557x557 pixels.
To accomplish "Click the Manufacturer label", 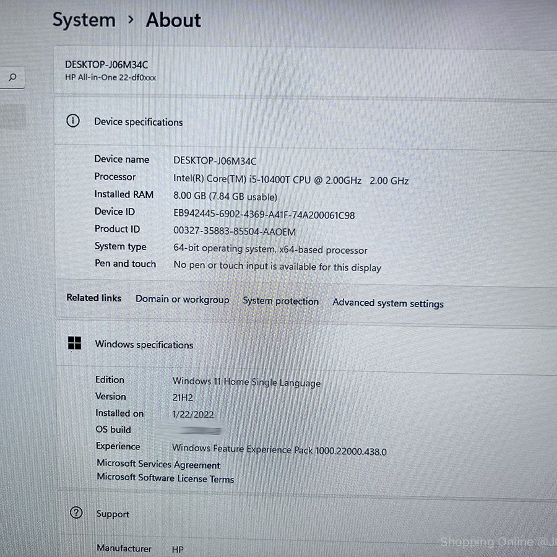I will [x=124, y=548].
